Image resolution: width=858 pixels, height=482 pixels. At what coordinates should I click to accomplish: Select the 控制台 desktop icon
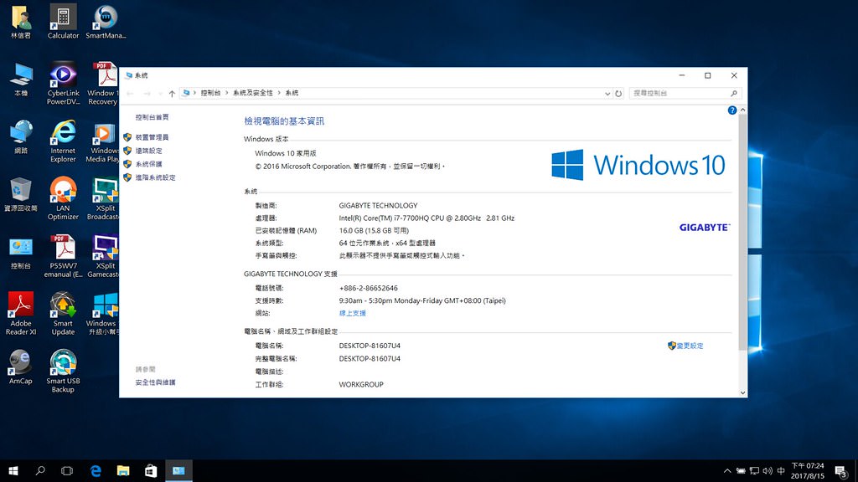pyautogui.click(x=21, y=253)
